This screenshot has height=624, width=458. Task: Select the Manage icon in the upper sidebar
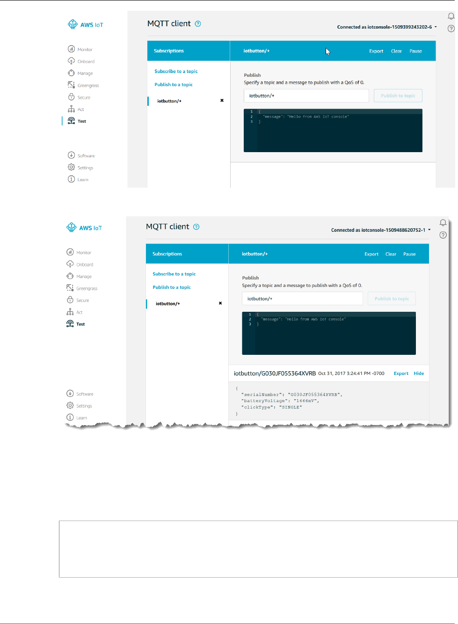tap(71, 73)
